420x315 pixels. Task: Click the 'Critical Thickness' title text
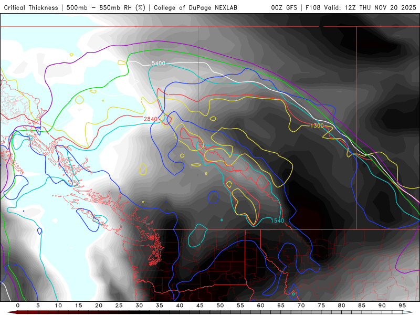click(x=31, y=8)
